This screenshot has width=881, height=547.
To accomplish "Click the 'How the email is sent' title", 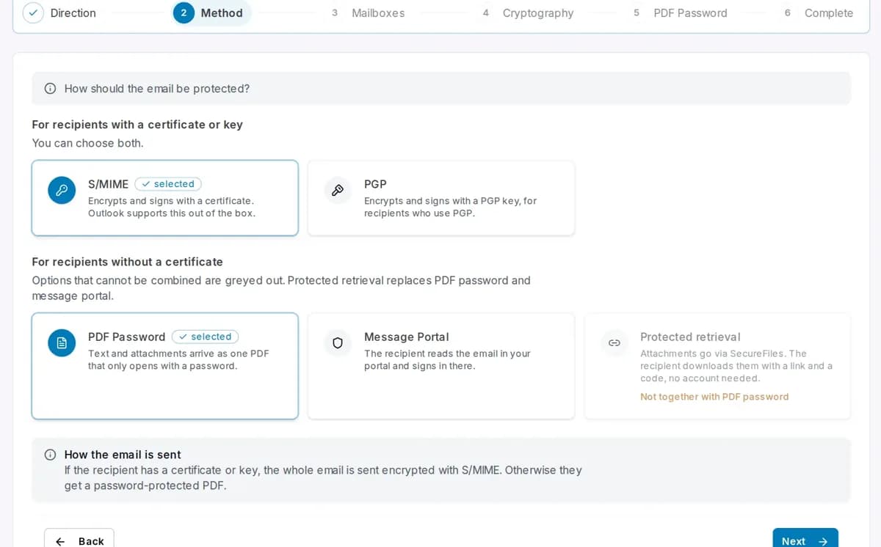I will click(x=123, y=455).
